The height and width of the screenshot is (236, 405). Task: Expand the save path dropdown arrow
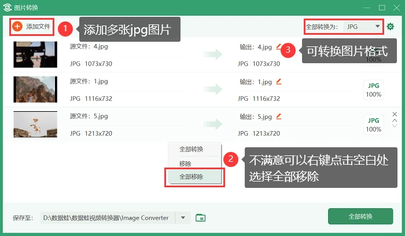point(183,217)
